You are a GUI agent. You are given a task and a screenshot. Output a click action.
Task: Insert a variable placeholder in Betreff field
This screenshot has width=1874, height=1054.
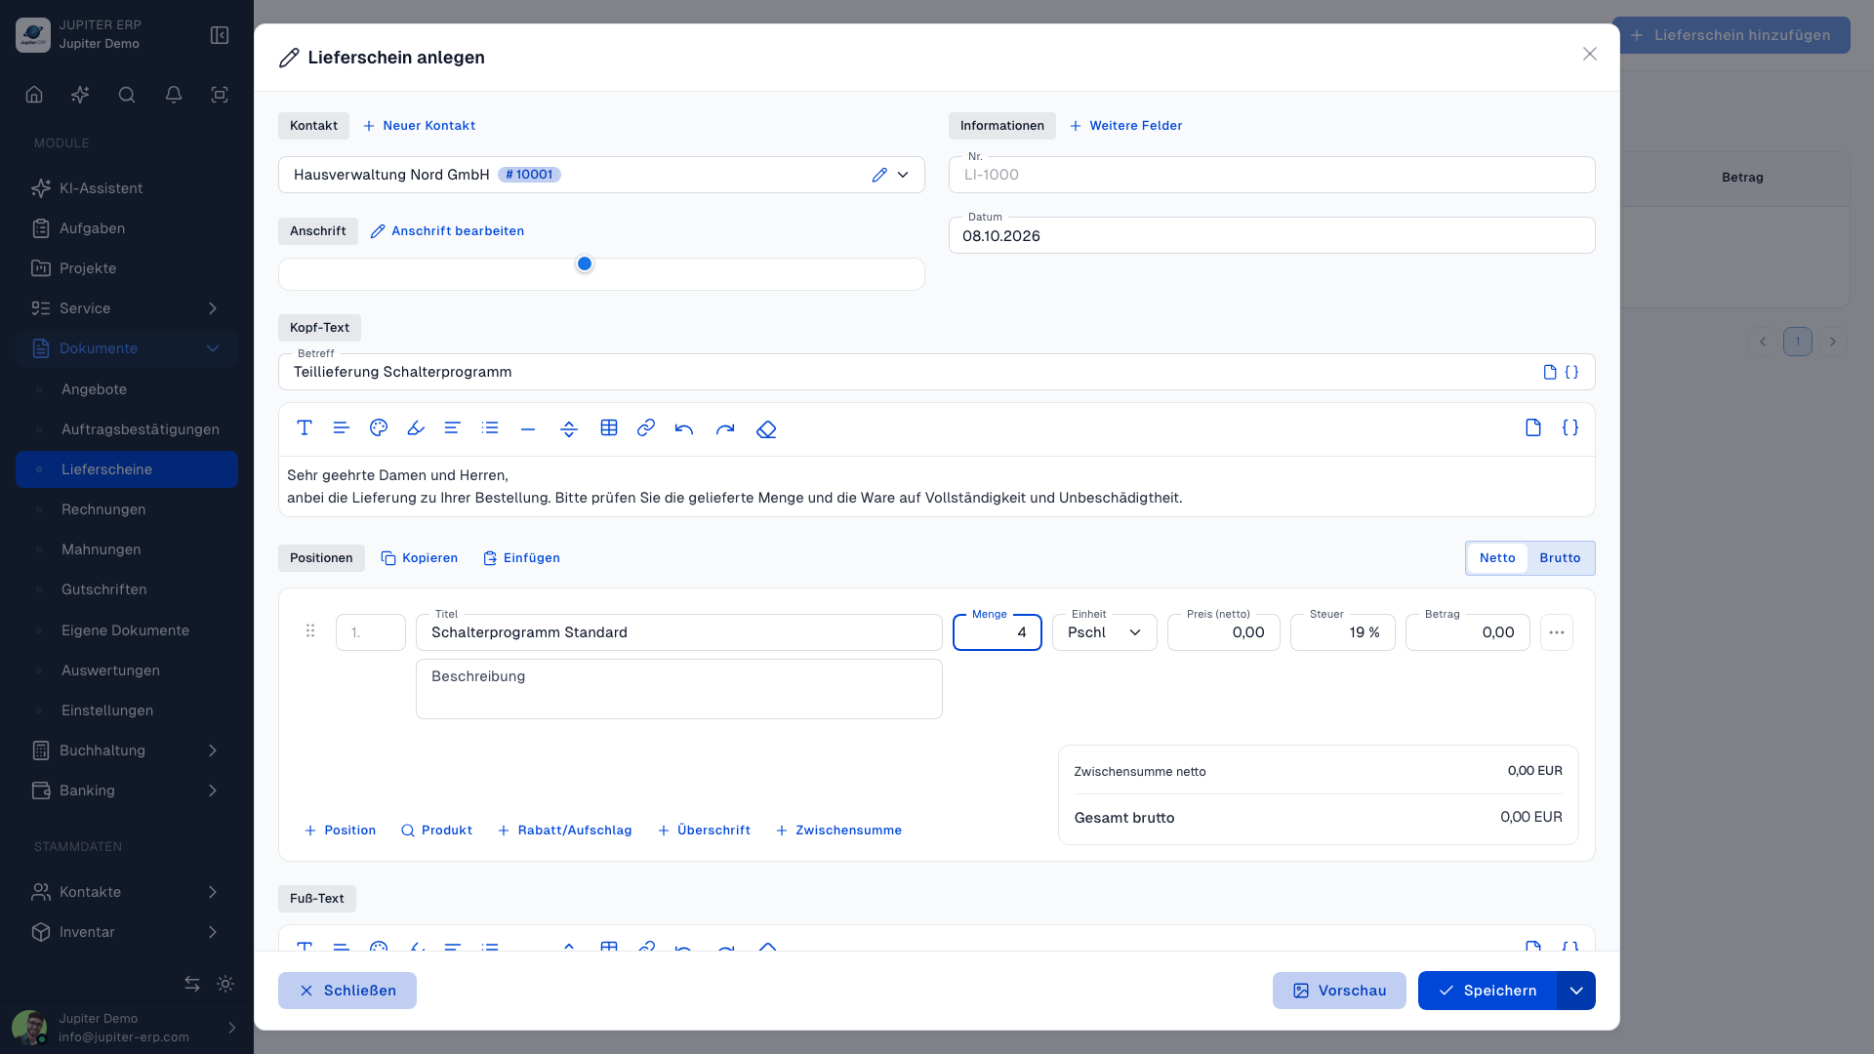(1571, 372)
